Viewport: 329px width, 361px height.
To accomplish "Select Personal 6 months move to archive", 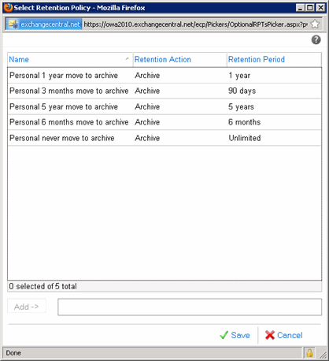I will coord(164,122).
